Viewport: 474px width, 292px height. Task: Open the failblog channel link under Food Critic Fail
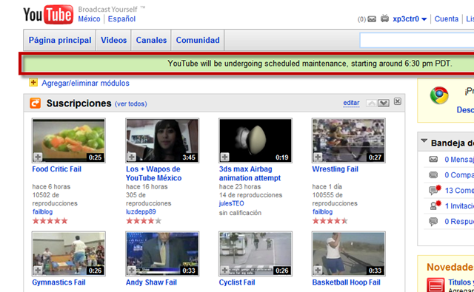[43, 211]
